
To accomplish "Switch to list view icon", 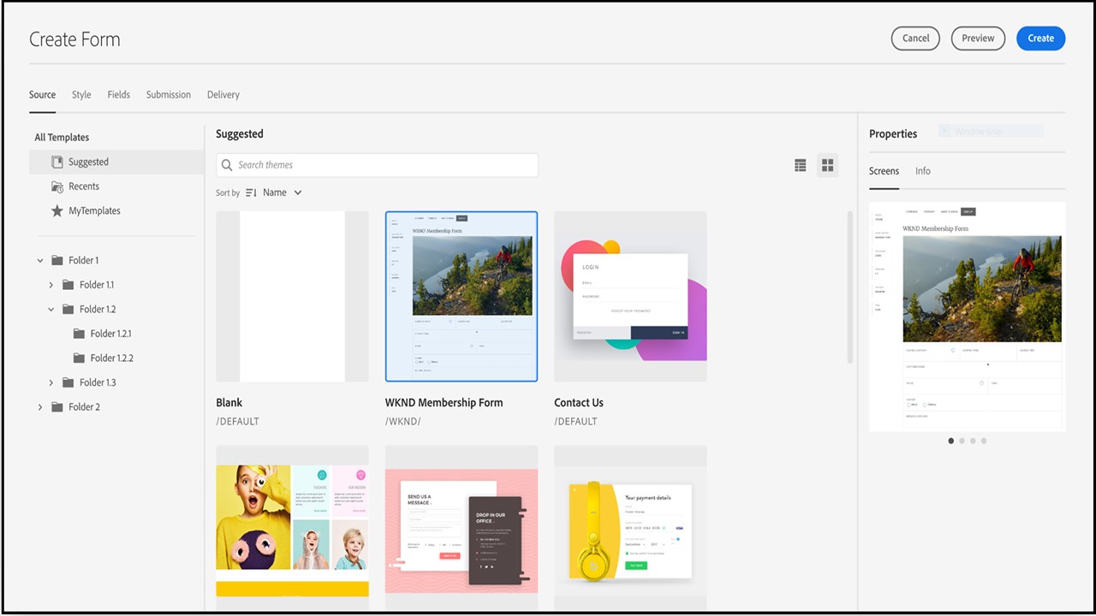I will [x=801, y=166].
